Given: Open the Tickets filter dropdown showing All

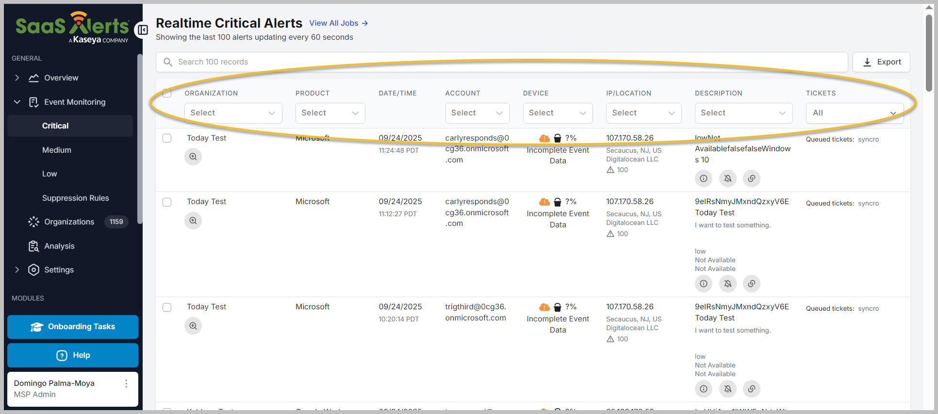Looking at the screenshot, I should point(855,113).
